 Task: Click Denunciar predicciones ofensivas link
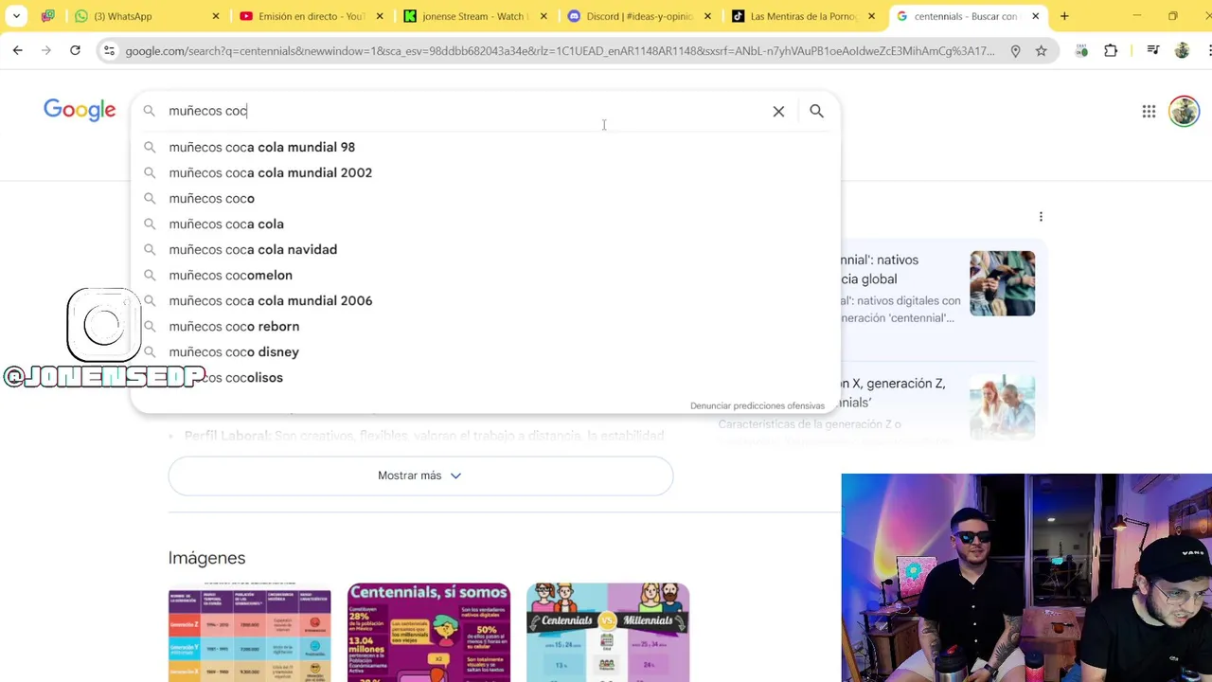click(x=757, y=405)
